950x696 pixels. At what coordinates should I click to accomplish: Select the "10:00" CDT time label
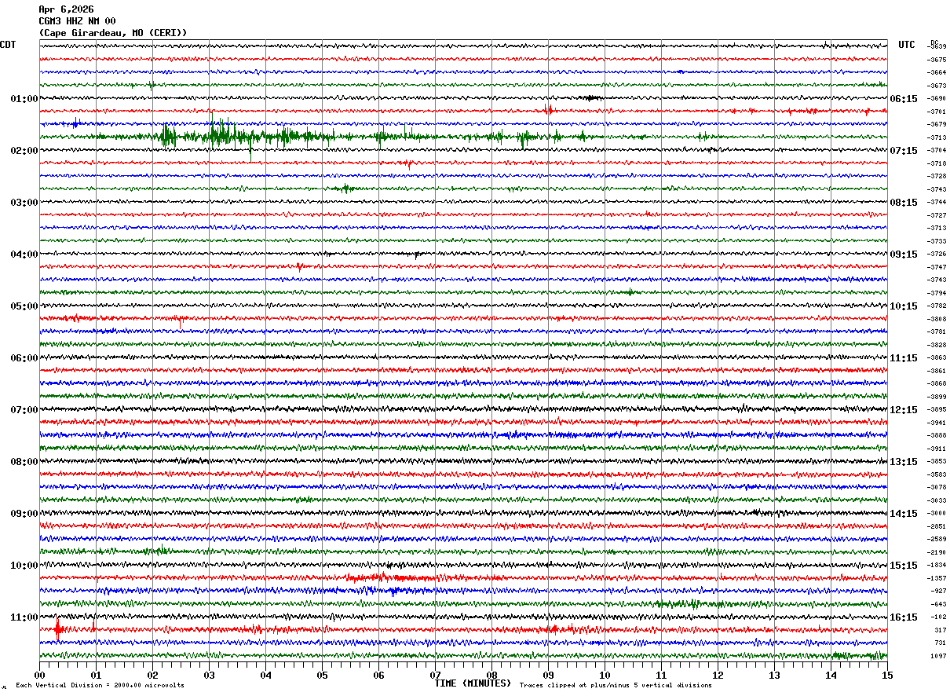point(24,566)
